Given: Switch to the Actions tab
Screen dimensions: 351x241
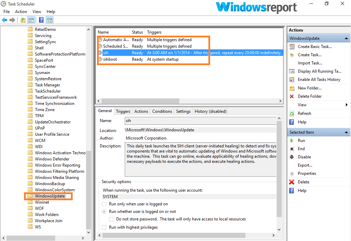Looking at the screenshot, I should [141, 111].
